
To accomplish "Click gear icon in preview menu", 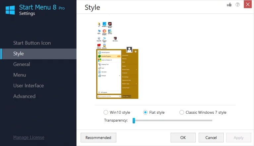I will click(135, 51).
